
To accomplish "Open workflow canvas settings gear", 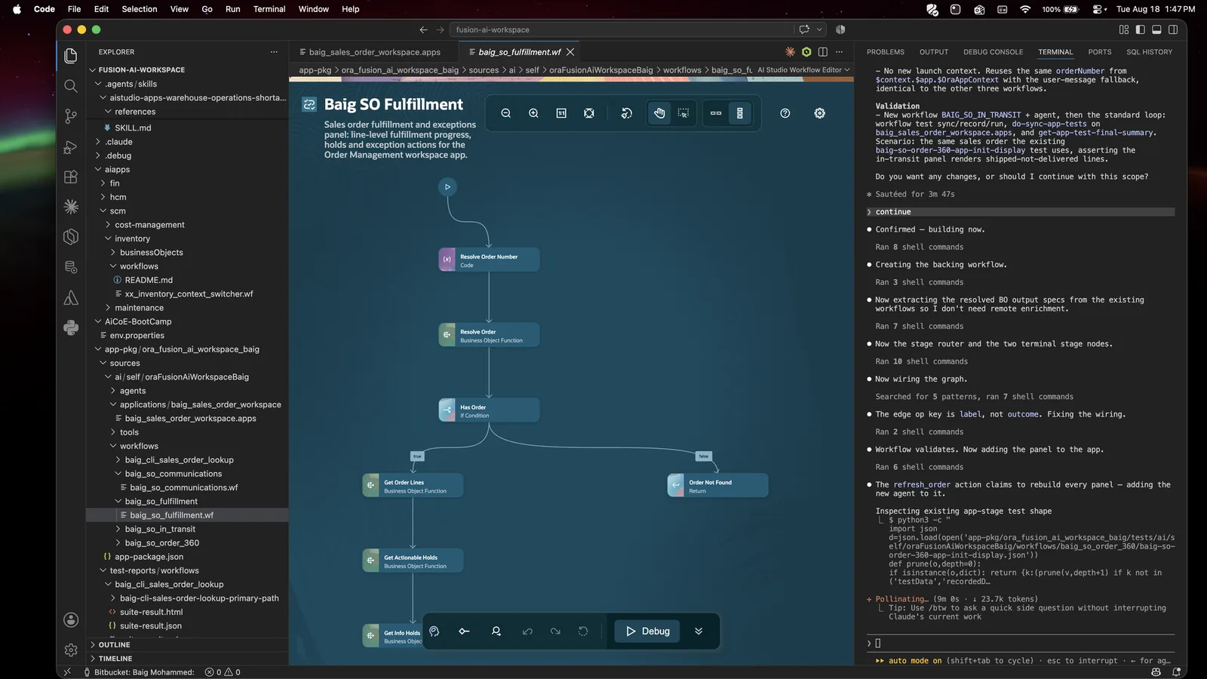I will 820,113.
